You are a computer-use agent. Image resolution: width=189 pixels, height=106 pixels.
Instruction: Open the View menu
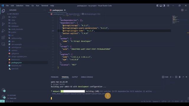coord(27,6)
